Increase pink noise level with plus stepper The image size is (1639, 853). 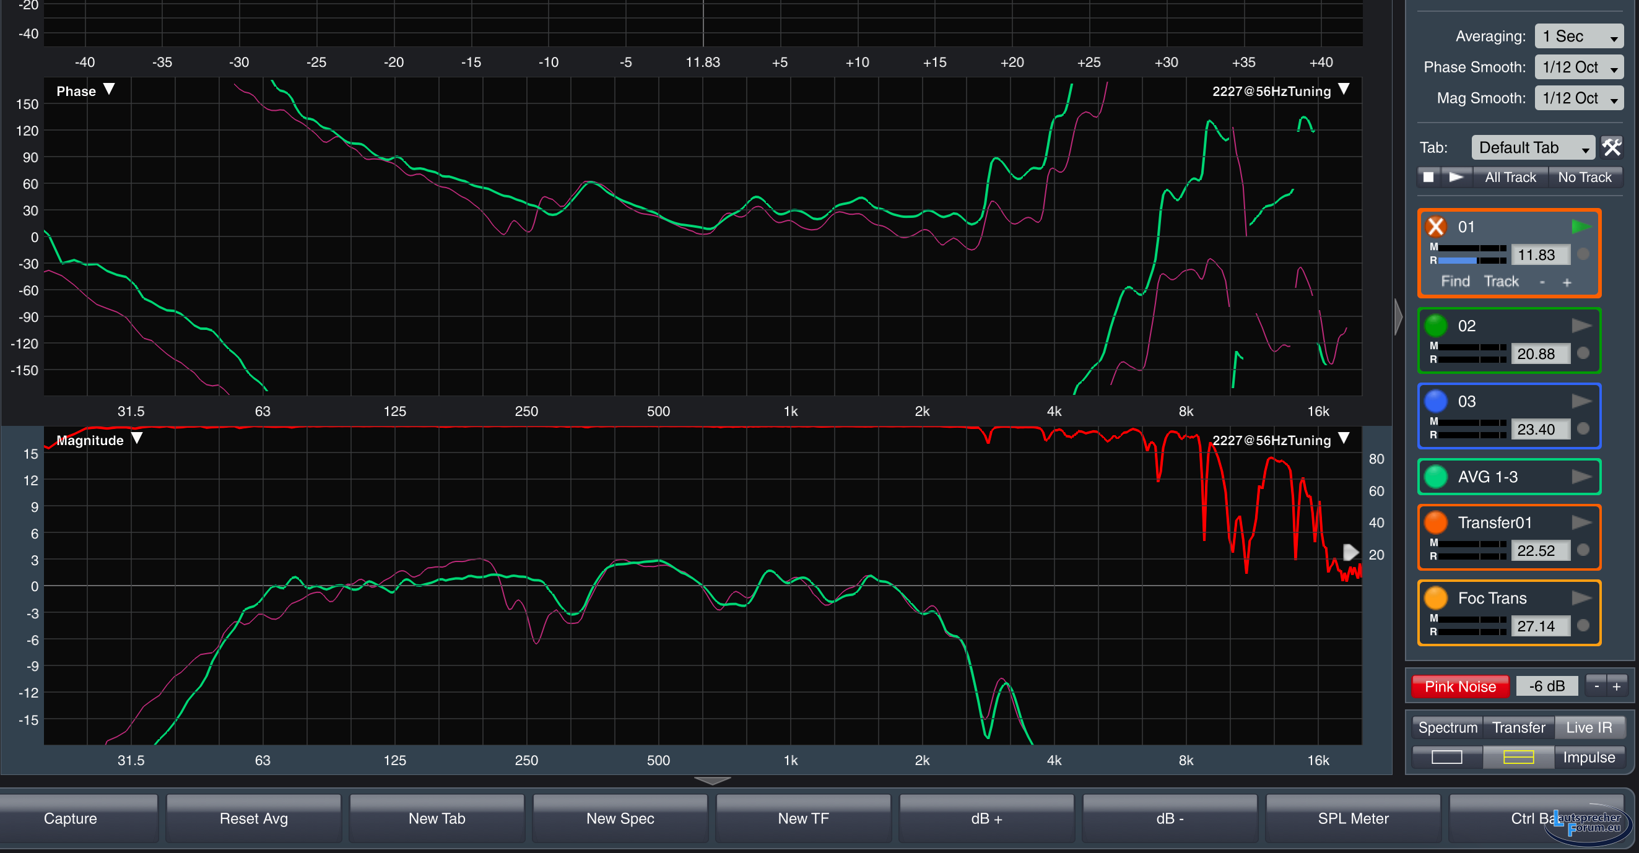1617,686
